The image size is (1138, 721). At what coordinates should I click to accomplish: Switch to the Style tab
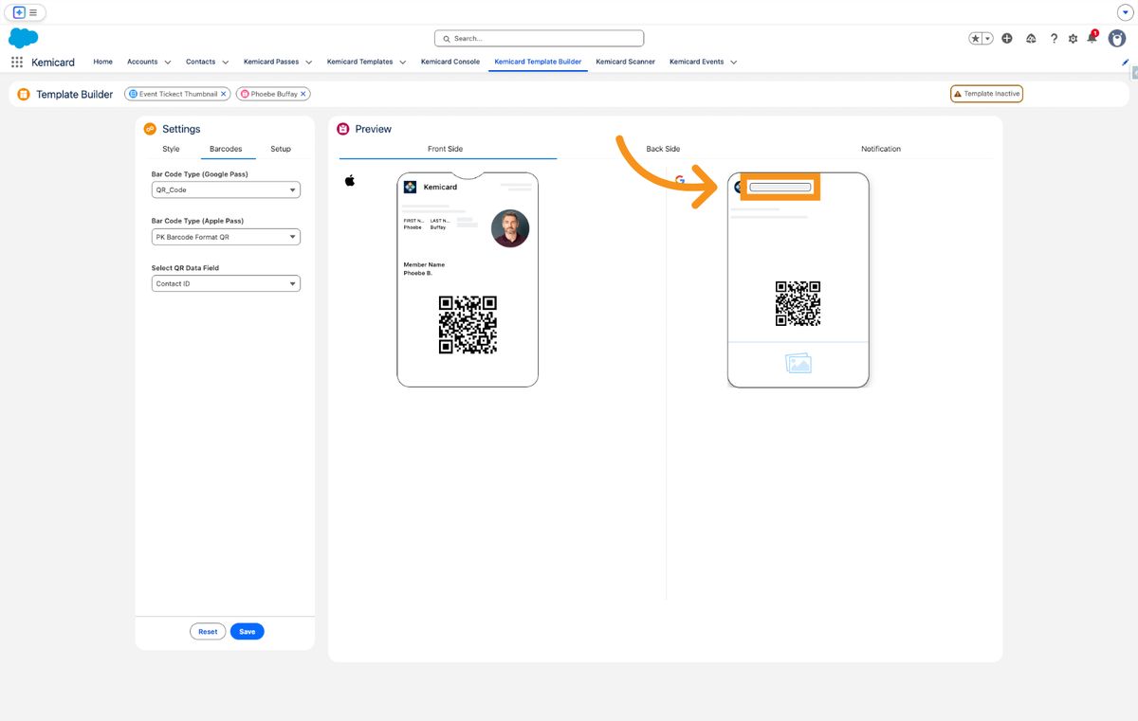(x=171, y=149)
